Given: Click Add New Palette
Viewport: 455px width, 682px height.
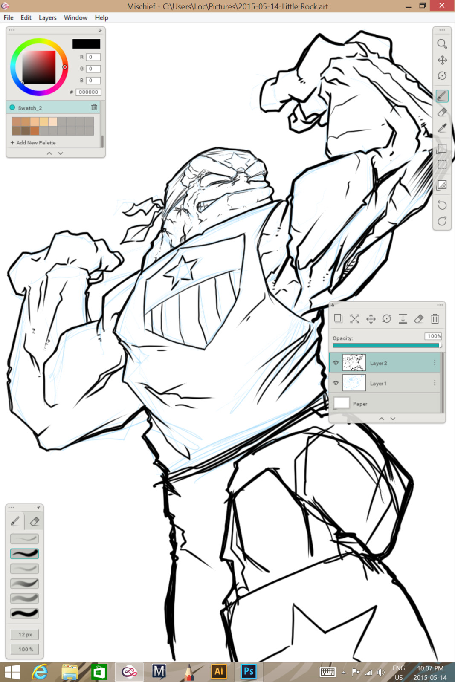Looking at the screenshot, I should (x=33, y=143).
